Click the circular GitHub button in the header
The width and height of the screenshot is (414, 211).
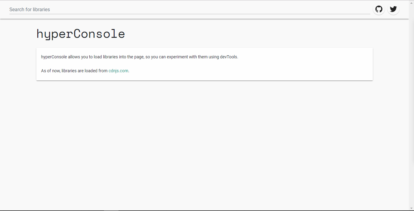(x=379, y=9)
